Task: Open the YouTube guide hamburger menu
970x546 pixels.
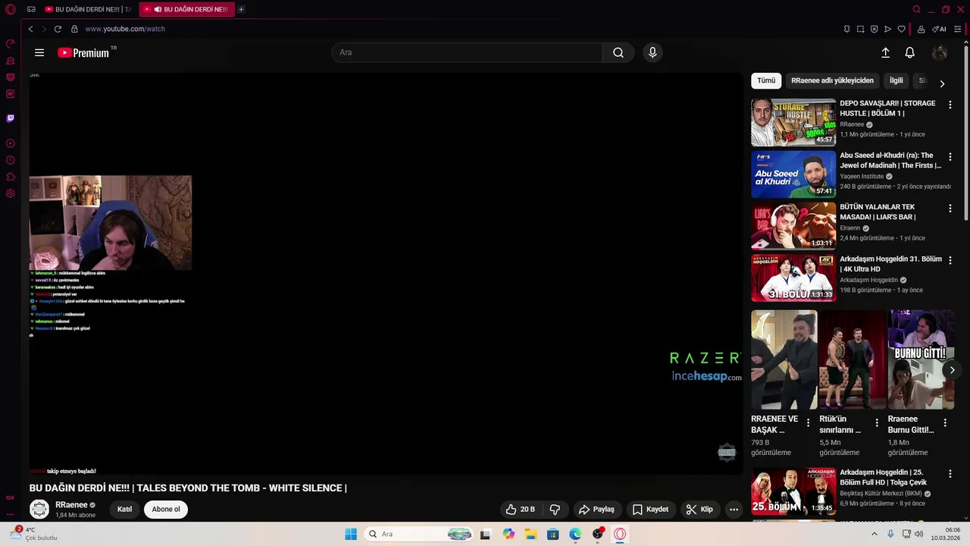Action: coord(39,52)
